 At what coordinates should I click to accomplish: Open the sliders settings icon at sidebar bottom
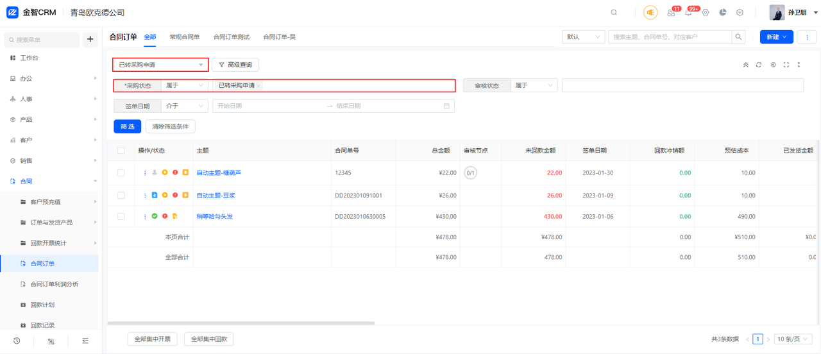[x=51, y=341]
